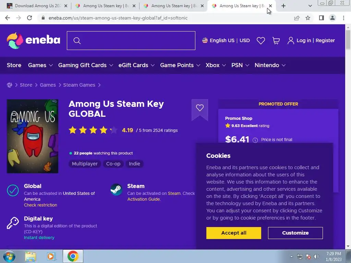
Task: View site info via the padlock icon
Action: click(43, 18)
